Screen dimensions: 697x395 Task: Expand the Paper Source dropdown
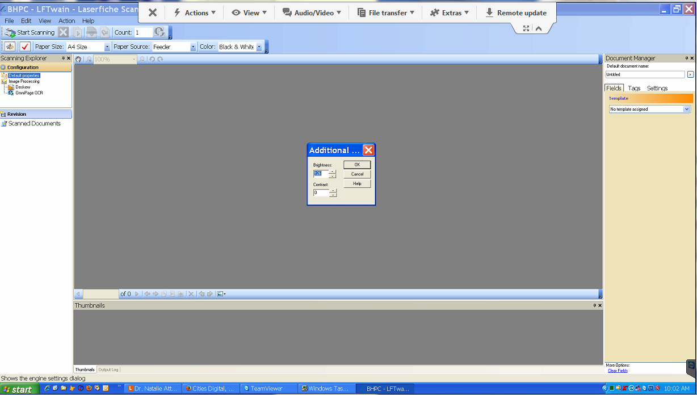193,47
